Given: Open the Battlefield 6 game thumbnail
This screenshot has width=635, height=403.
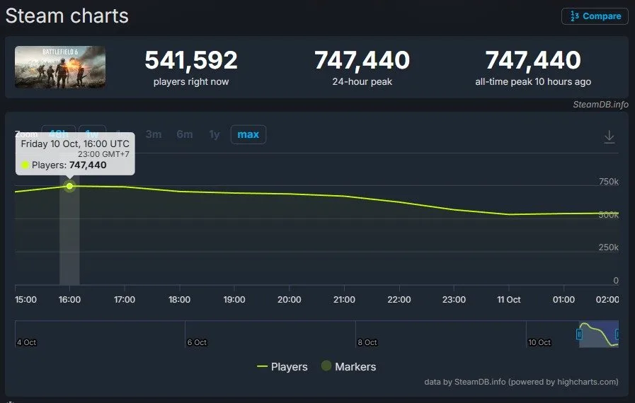Looking at the screenshot, I should pos(60,66).
